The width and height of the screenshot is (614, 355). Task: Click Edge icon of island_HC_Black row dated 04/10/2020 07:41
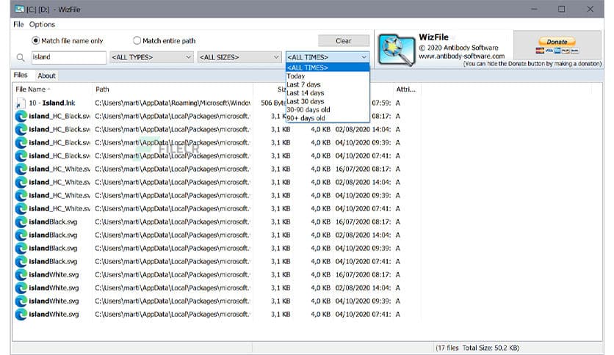(x=21, y=156)
